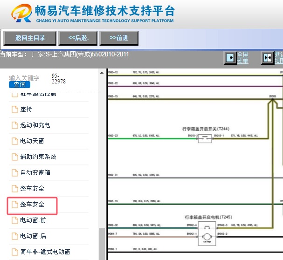Click the document icon beside 电动天窗

(x=15, y=141)
